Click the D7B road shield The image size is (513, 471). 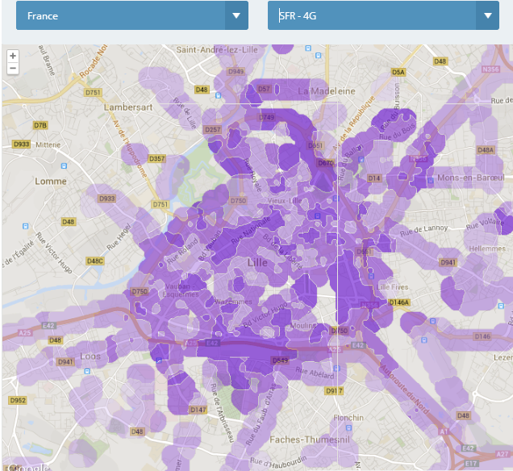point(40,125)
